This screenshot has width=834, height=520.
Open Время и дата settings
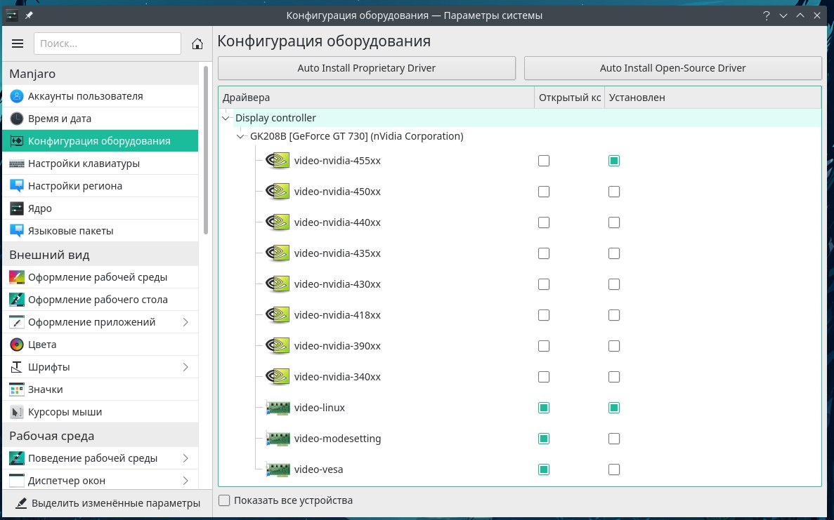100,119
